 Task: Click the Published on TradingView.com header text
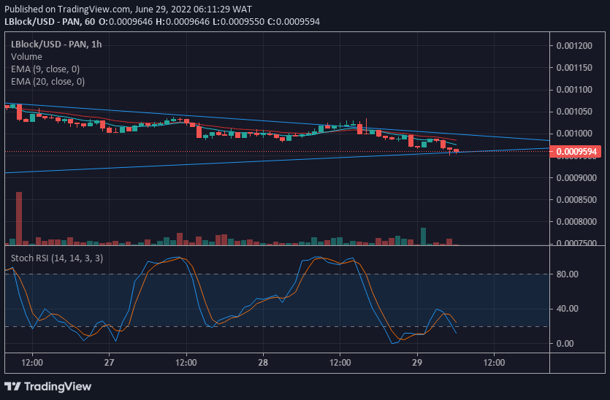[128, 9]
